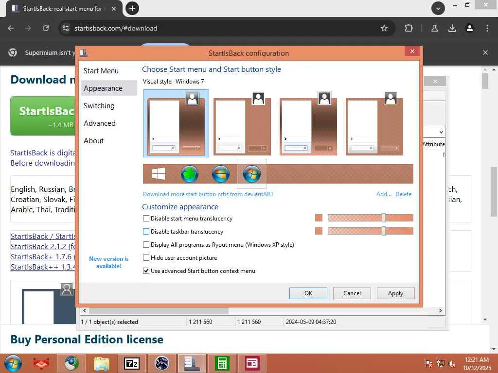The height and width of the screenshot is (373, 498).
Task: Select the glossy four-color Windows flag orb
Action: coord(221,174)
